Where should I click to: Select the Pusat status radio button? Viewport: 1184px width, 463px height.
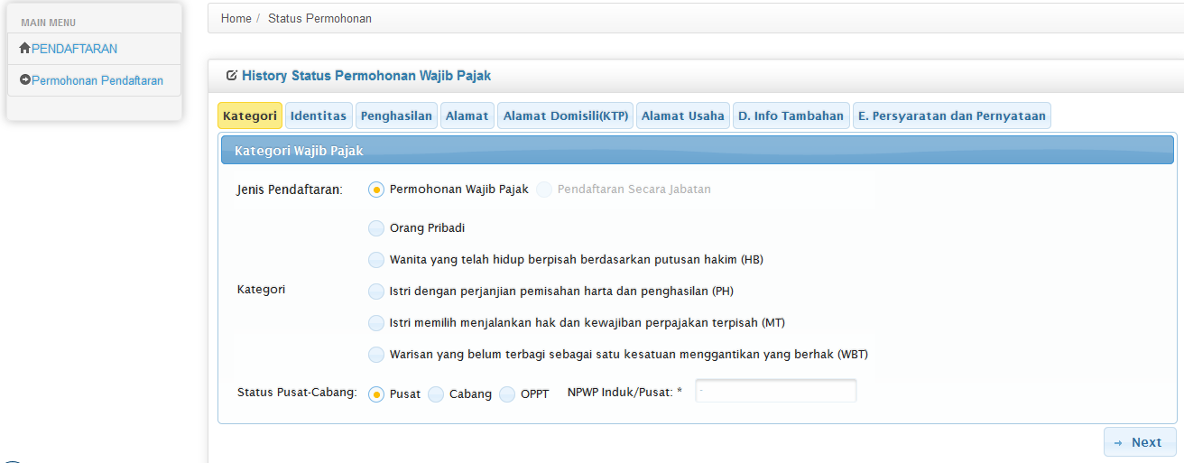click(x=376, y=394)
